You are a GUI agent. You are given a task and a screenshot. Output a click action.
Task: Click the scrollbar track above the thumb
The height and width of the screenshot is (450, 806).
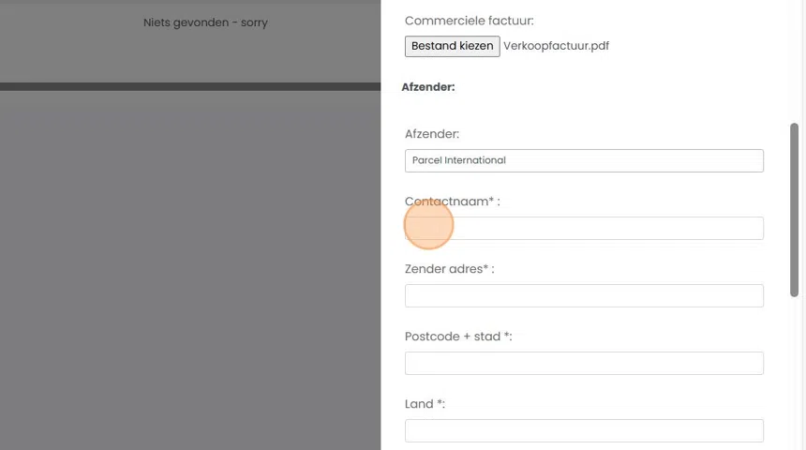[x=795, y=56]
